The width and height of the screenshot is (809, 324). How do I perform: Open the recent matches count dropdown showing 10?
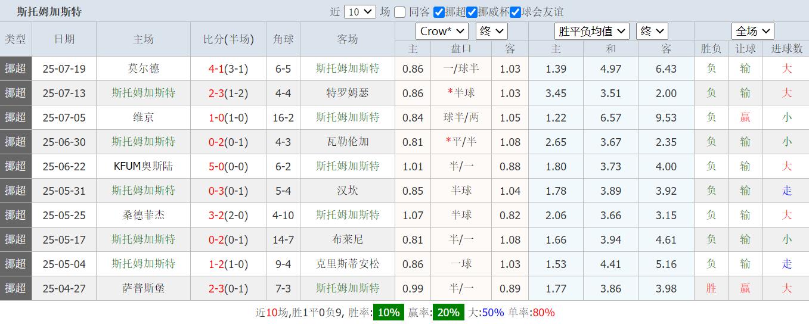click(359, 12)
